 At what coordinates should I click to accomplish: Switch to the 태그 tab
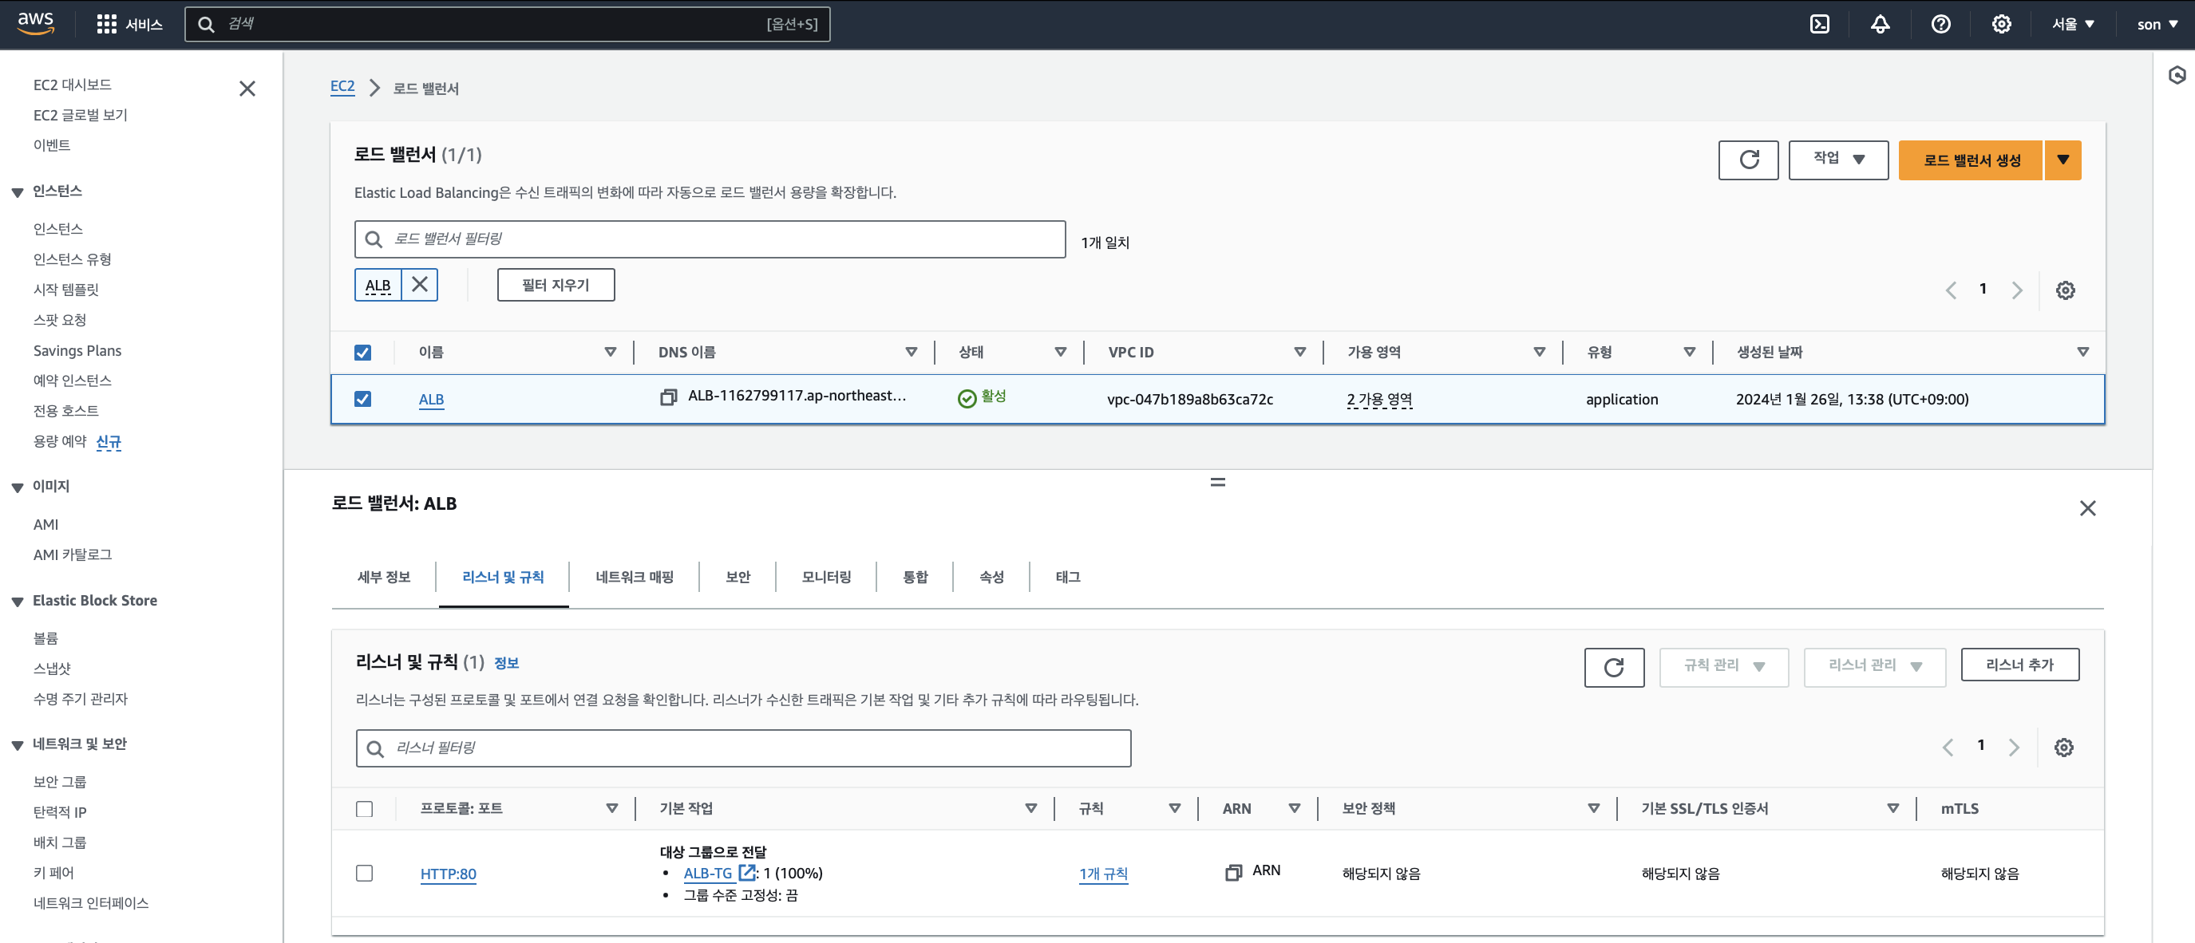tap(1067, 577)
